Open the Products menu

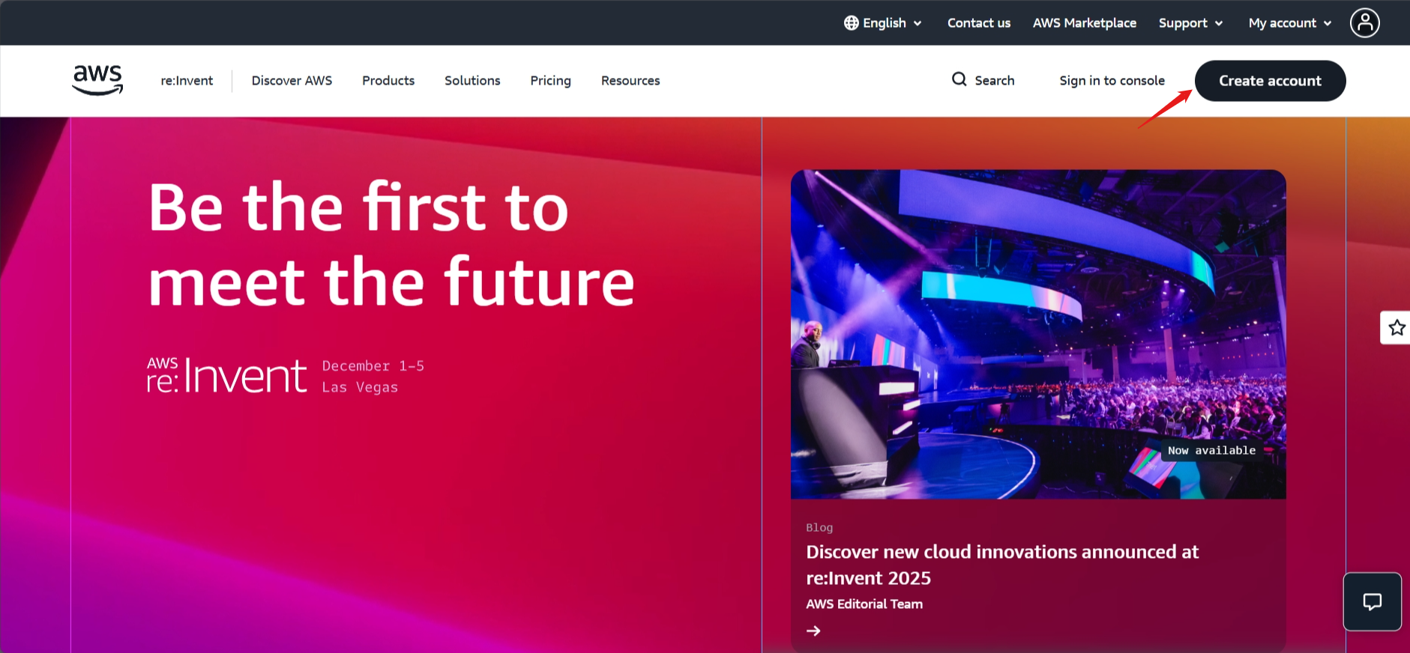click(x=388, y=81)
